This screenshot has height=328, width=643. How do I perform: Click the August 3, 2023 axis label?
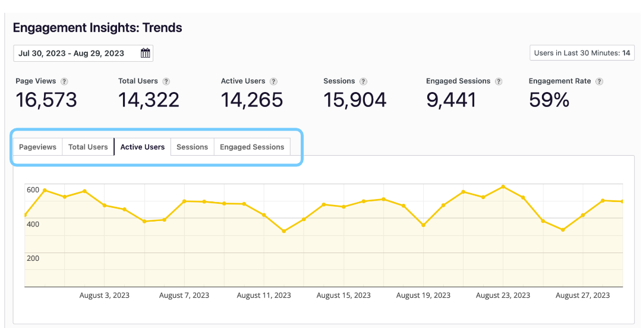coord(105,295)
